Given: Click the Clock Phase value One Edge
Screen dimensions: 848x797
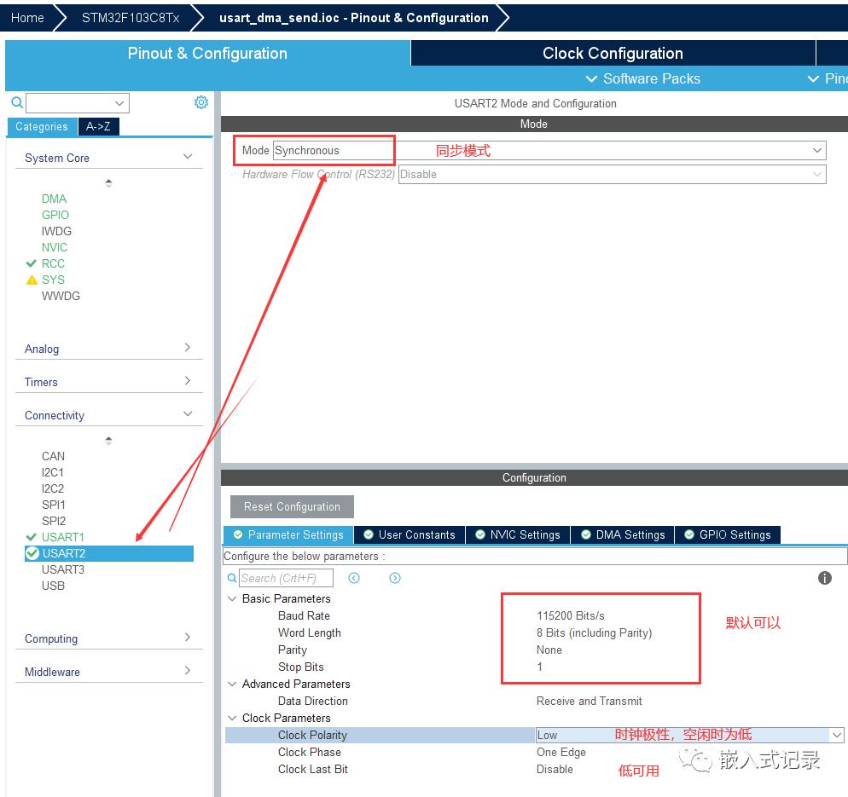Looking at the screenshot, I should point(560,752).
